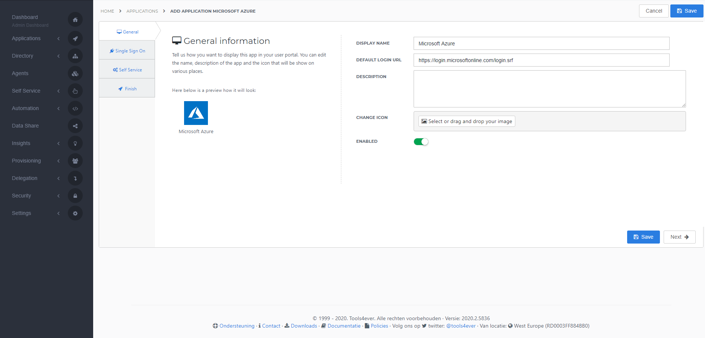Click Select or drag and drop your image
The height and width of the screenshot is (338, 705).
coord(467,121)
